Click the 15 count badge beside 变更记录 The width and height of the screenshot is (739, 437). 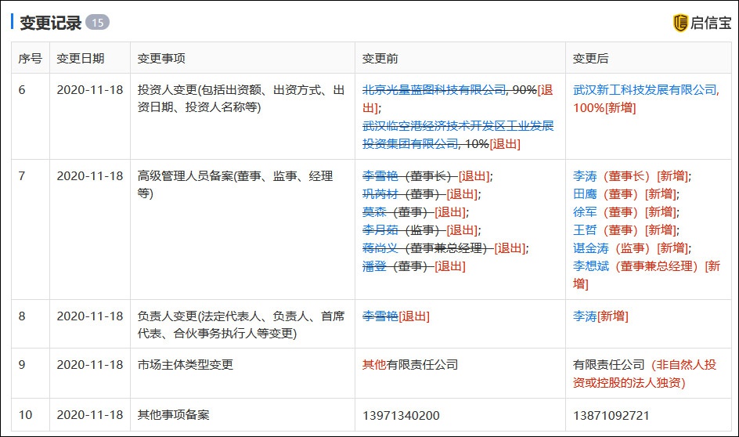pyautogui.click(x=98, y=23)
